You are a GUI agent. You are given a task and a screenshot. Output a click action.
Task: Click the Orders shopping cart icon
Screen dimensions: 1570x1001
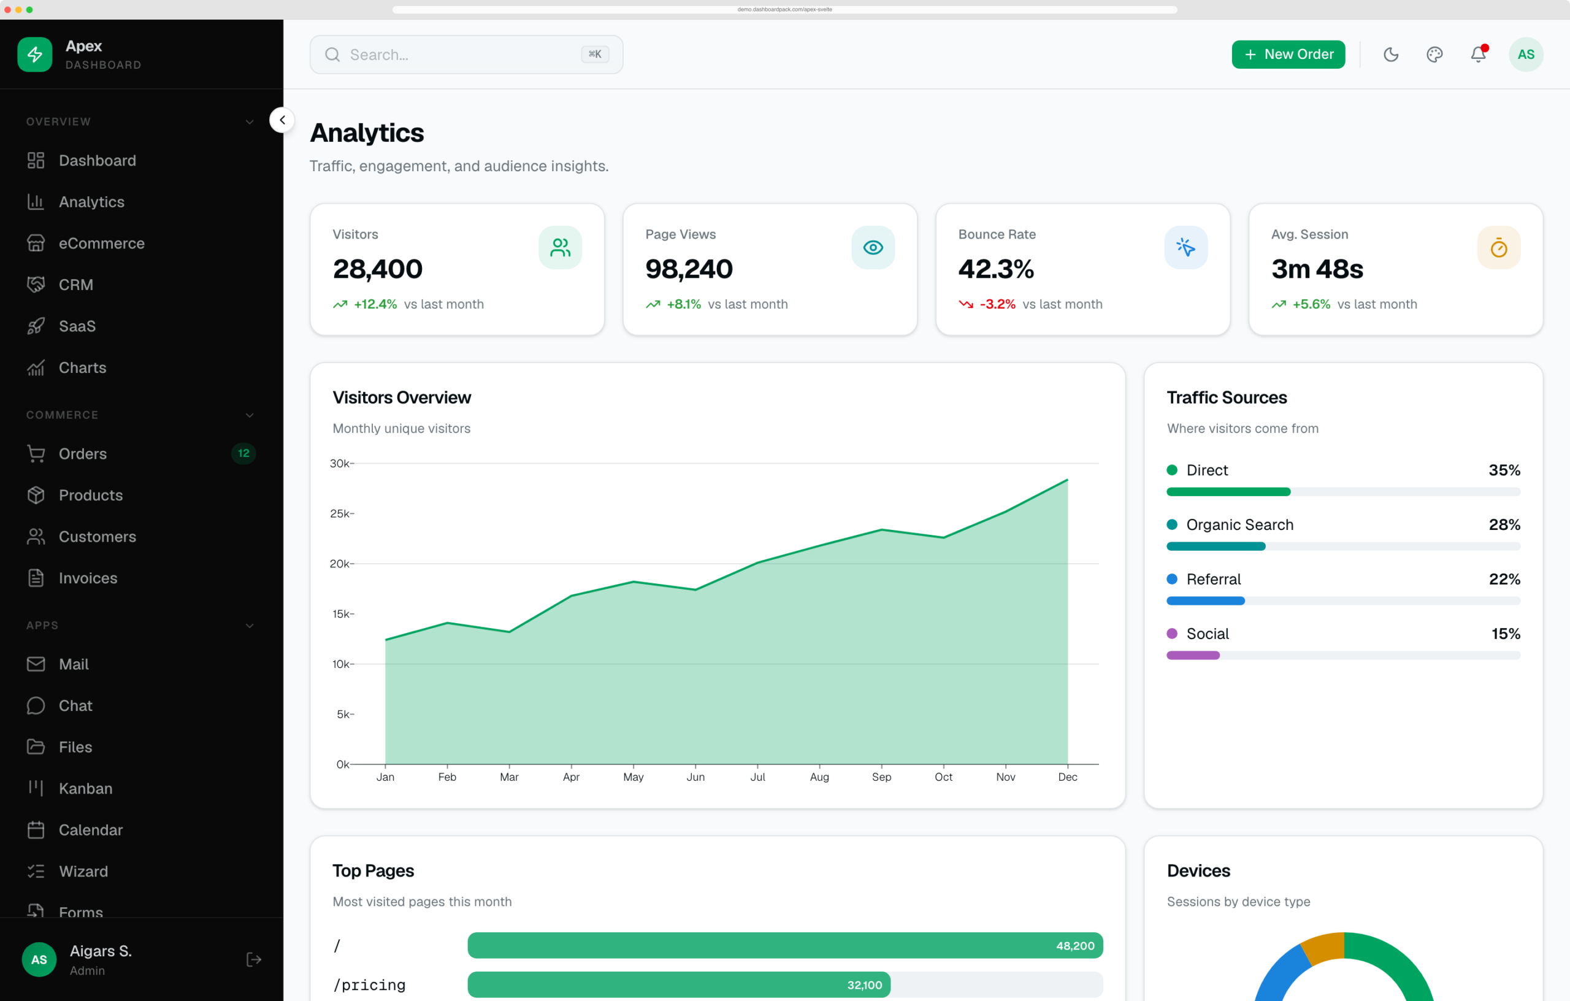click(x=36, y=454)
